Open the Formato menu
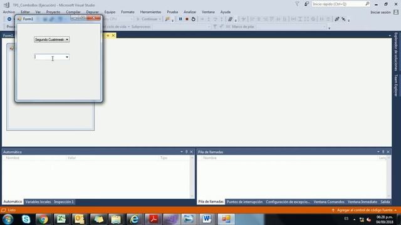Image resolution: width=401 pixels, height=225 pixels. tap(128, 12)
